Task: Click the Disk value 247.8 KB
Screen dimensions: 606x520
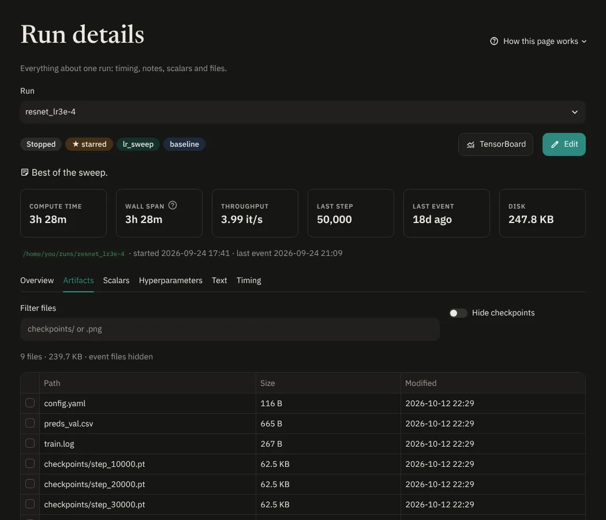Action: pos(531,220)
